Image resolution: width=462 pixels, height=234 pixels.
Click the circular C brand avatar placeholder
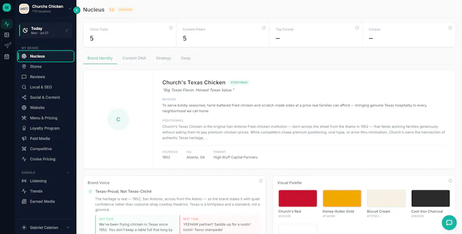coord(118,120)
